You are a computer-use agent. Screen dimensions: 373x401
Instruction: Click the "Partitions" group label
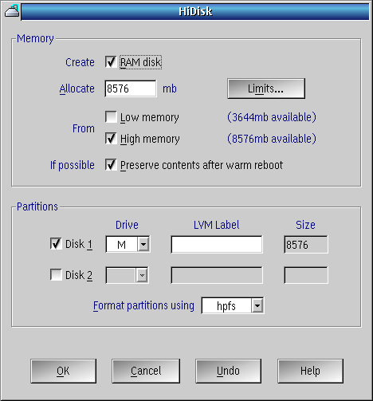point(37,206)
